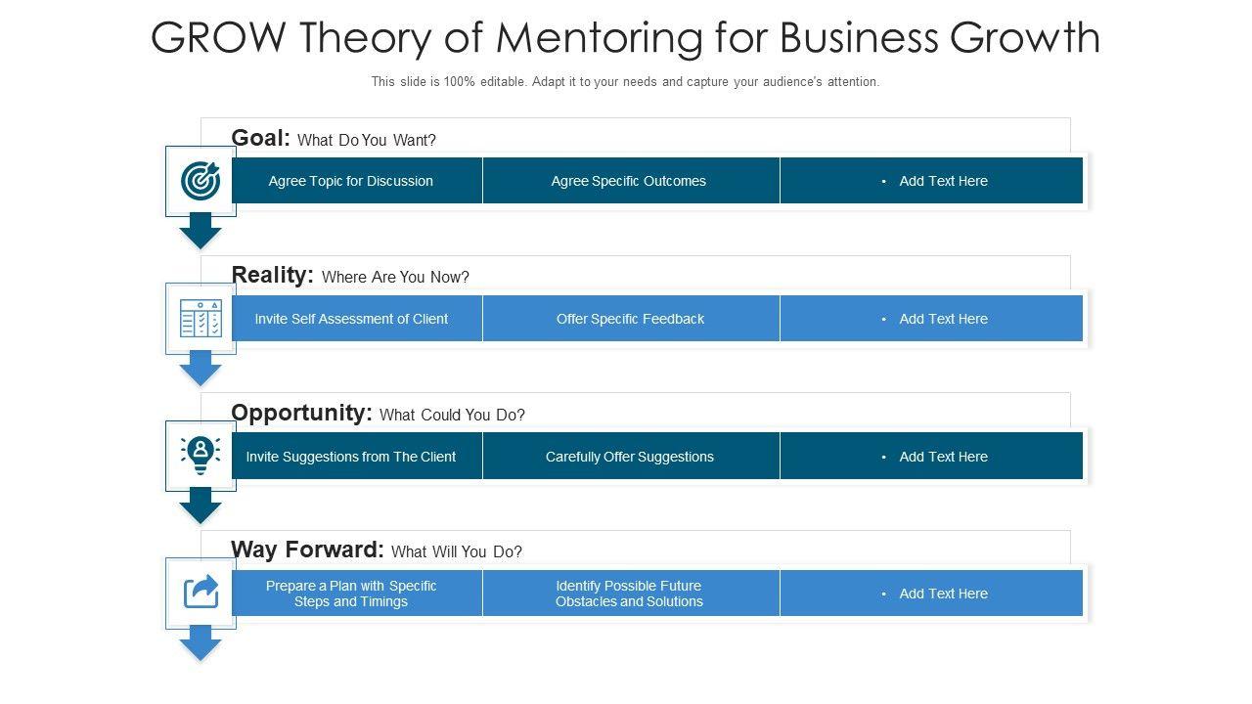This screenshot has width=1252, height=704.
Task: Click the Offer Specific Feedback box
Action: pos(631,319)
